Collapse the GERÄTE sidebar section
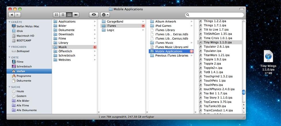 pos(9,22)
